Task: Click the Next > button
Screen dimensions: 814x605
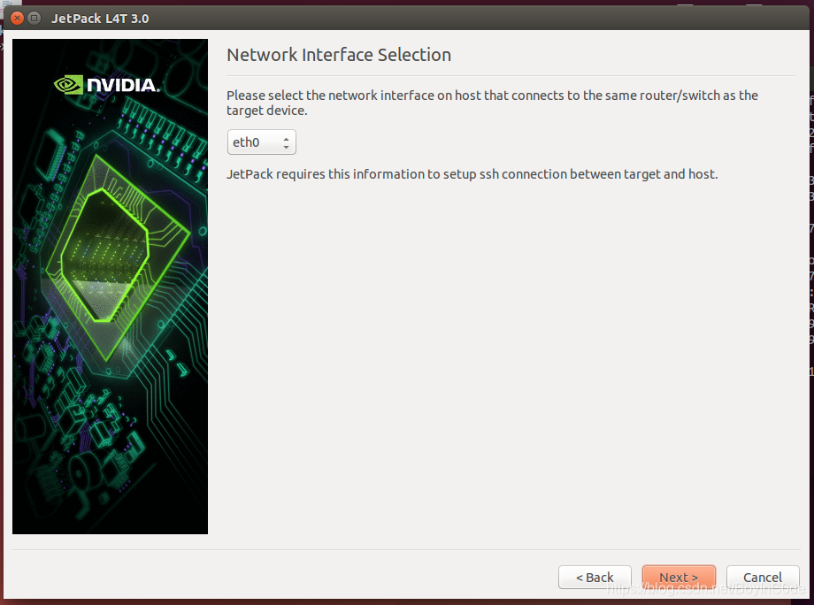Action: [x=679, y=577]
